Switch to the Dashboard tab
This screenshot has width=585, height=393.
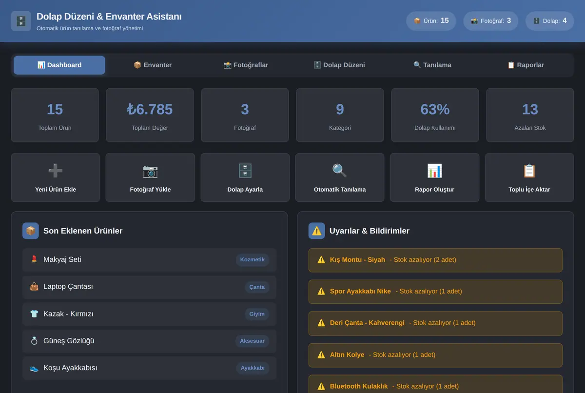pos(59,65)
